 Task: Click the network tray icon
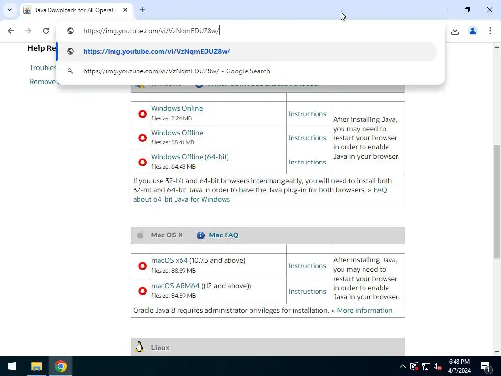pyautogui.click(x=426, y=366)
